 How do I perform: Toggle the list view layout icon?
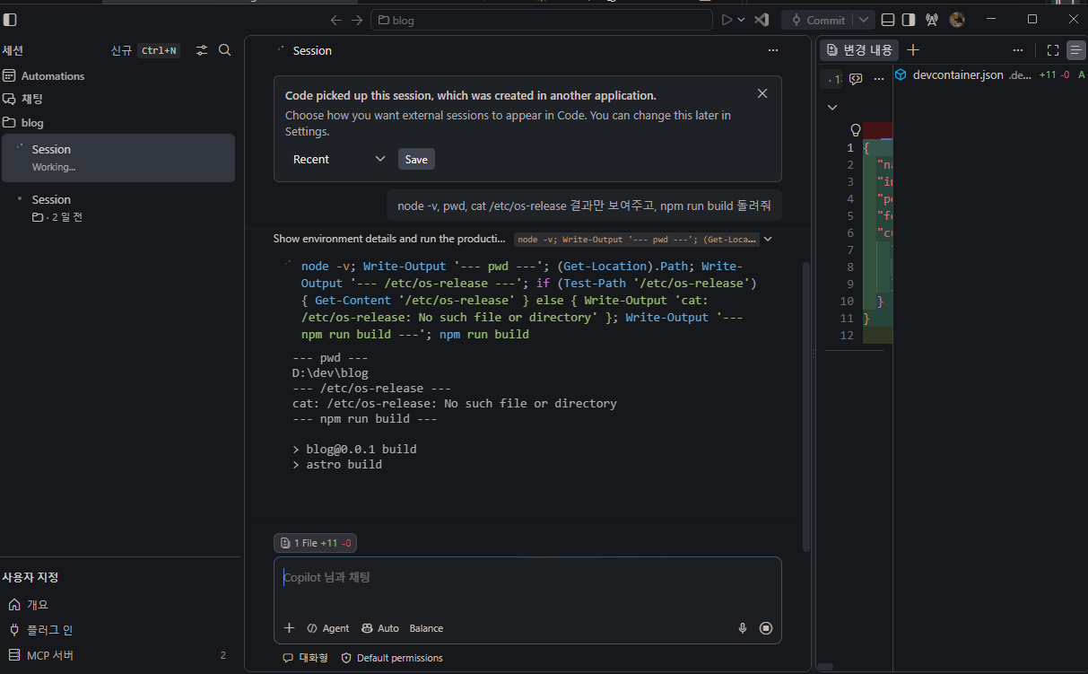(1076, 50)
